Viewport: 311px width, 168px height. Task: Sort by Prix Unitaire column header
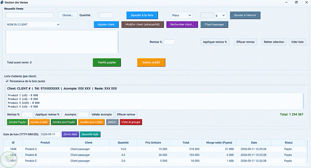pyautogui.click(x=153, y=142)
